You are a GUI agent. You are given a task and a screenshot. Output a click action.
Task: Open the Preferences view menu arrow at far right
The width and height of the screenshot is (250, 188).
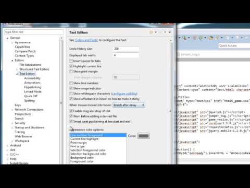170,32
